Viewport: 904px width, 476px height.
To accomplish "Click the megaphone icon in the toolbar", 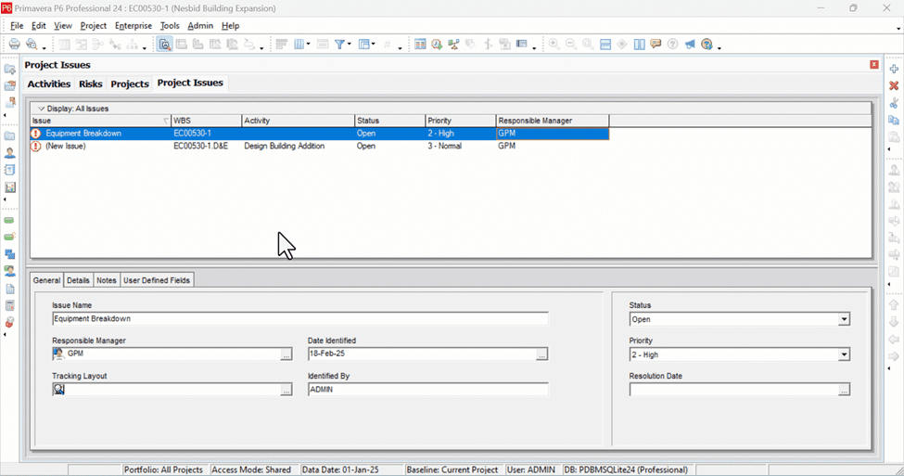I will [690, 45].
